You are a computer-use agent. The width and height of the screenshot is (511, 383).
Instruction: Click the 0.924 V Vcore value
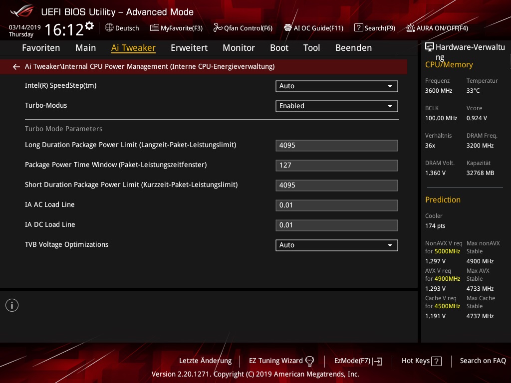(x=477, y=118)
